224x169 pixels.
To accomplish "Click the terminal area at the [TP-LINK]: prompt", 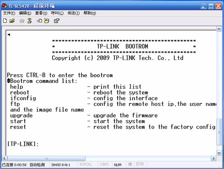I will [x=23, y=144].
